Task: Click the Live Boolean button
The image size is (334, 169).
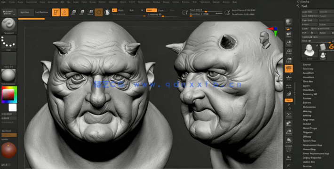Action: 42,12
